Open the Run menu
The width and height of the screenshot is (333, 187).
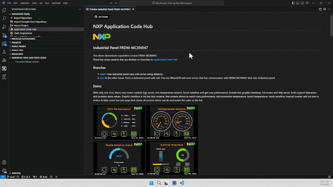point(47,3)
